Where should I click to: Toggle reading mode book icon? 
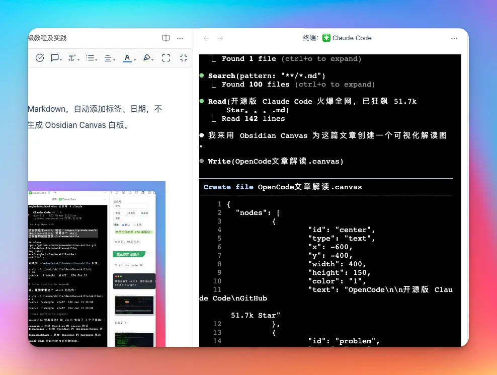(166, 38)
